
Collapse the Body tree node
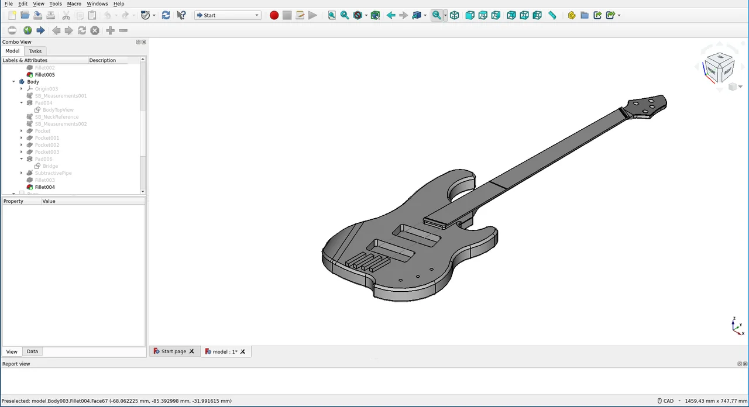pos(13,81)
